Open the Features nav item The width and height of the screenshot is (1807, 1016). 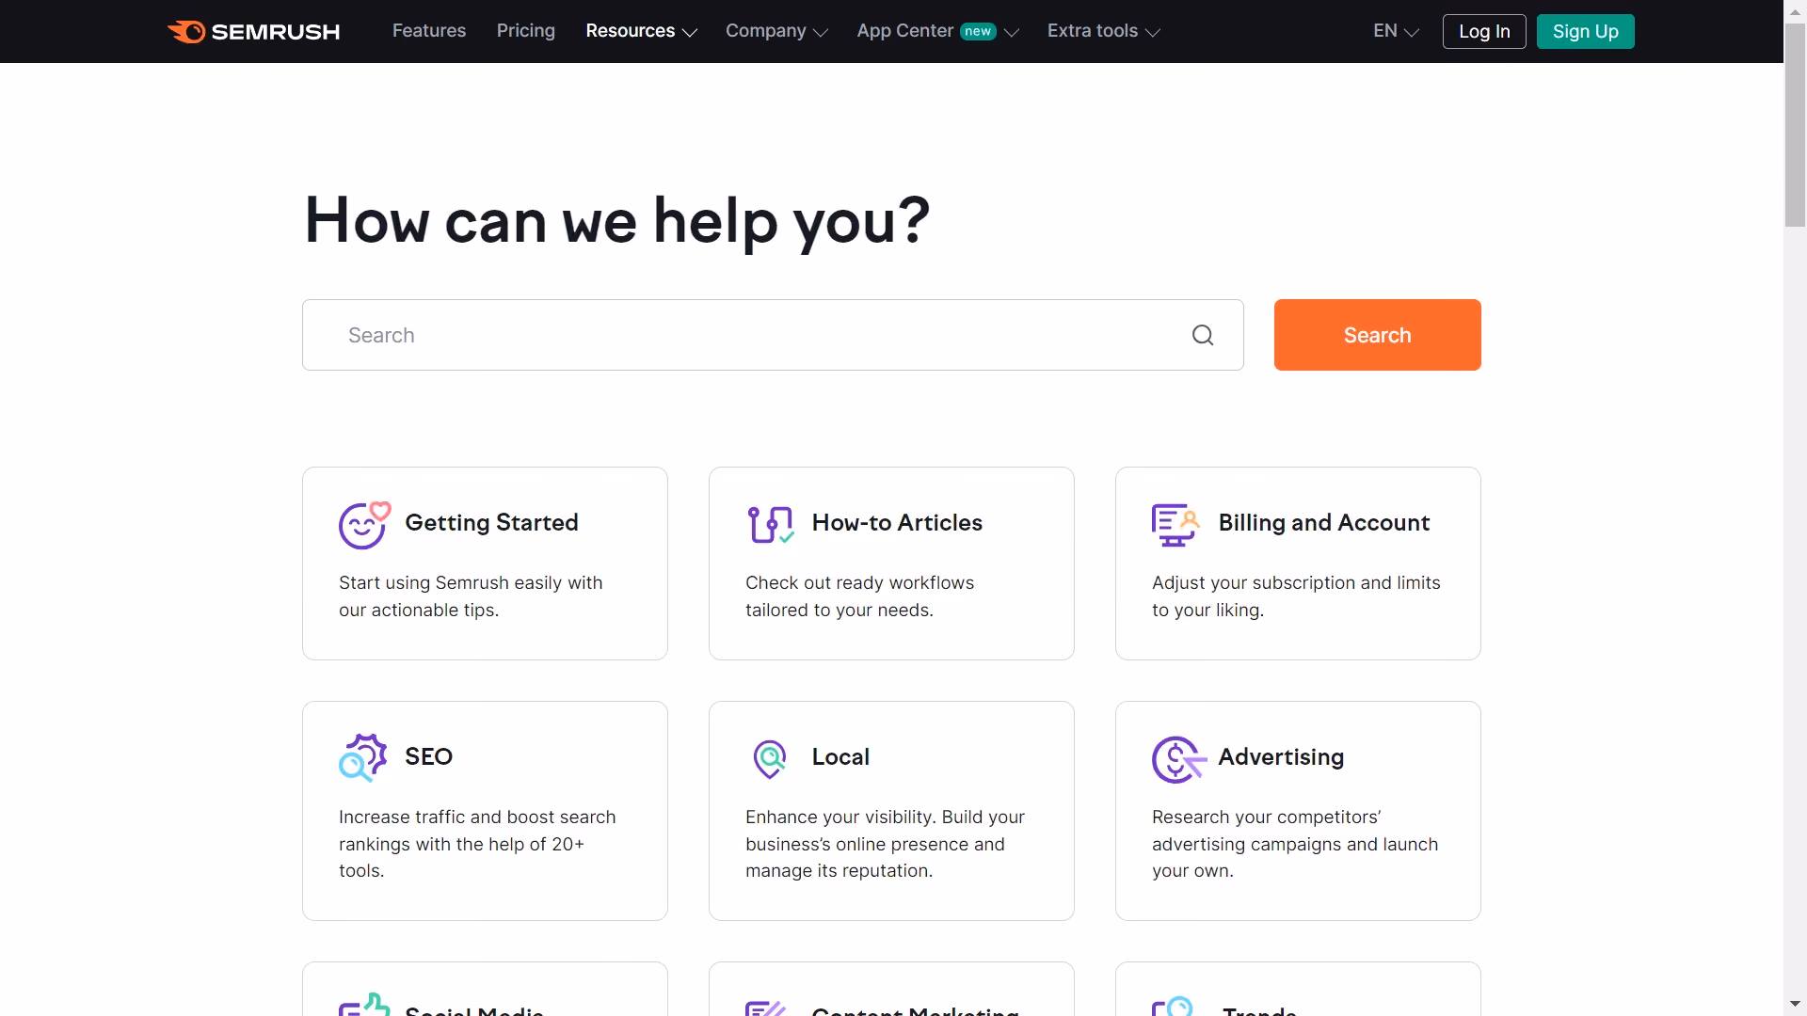pyautogui.click(x=429, y=31)
